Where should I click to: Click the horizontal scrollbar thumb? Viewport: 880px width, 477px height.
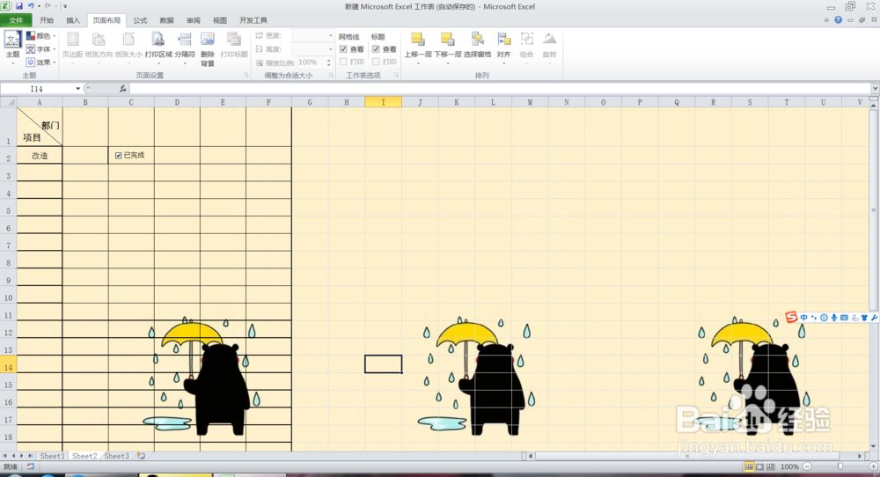point(687,456)
